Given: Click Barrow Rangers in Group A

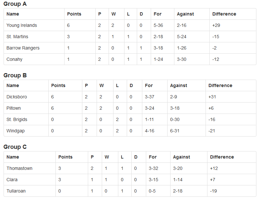Looking at the screenshot, I should point(23,48).
